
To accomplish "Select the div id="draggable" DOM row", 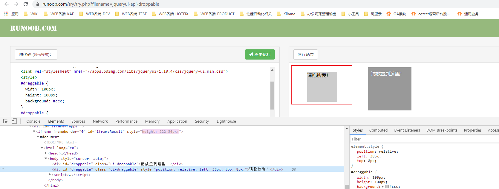I will point(172,169).
